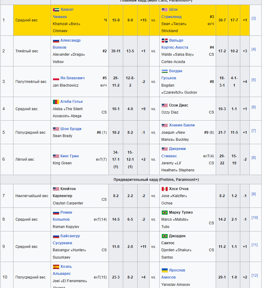This screenshot has height=288, width=266.
Task: Open the Хамзат Чимаев article link
Action: point(63,13)
